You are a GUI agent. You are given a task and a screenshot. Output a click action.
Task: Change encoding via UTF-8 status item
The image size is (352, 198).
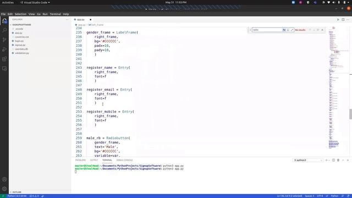[320, 196]
